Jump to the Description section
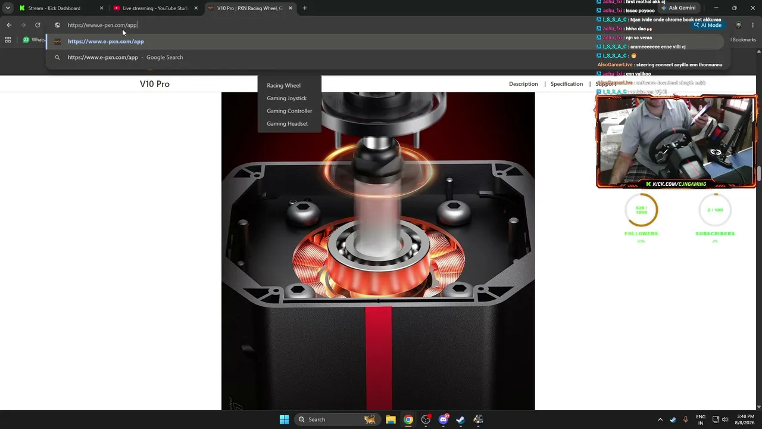This screenshot has width=762, height=429. point(523,84)
